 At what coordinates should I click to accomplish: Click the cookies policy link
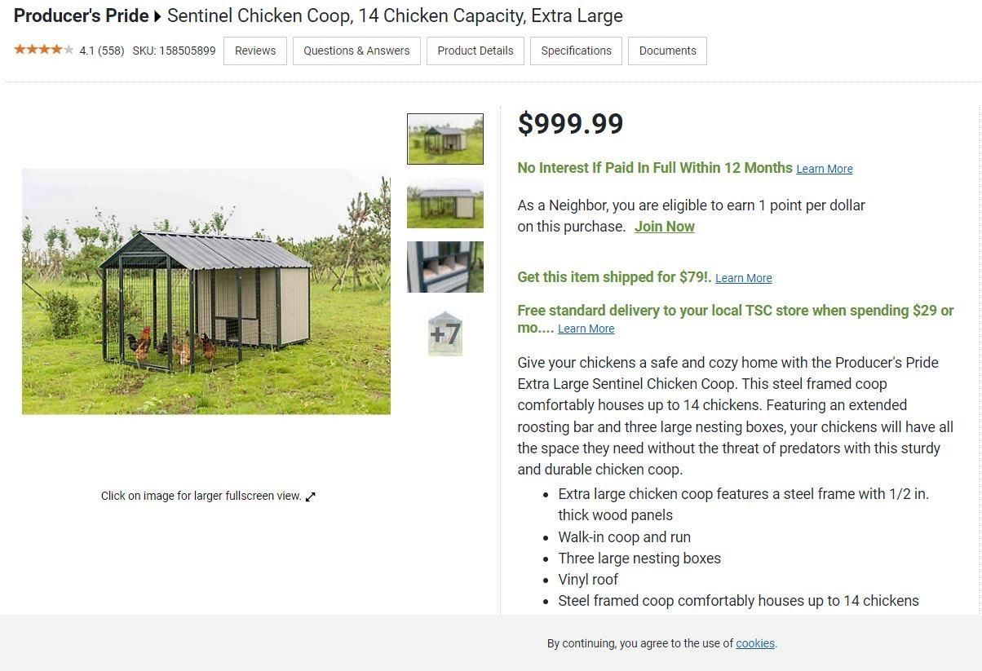pyautogui.click(x=754, y=643)
